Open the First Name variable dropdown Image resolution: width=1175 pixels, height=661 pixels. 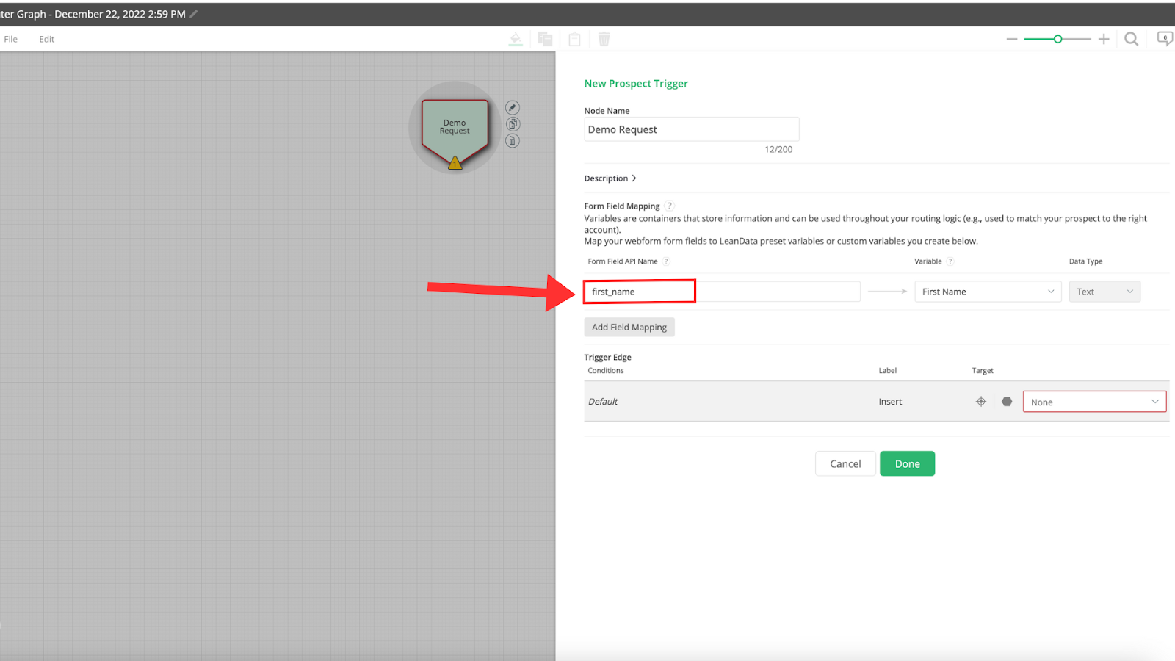(x=987, y=292)
